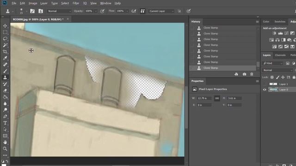Add a Curves adjustment
This screenshot has width=296, height=166.
coord(286,33)
